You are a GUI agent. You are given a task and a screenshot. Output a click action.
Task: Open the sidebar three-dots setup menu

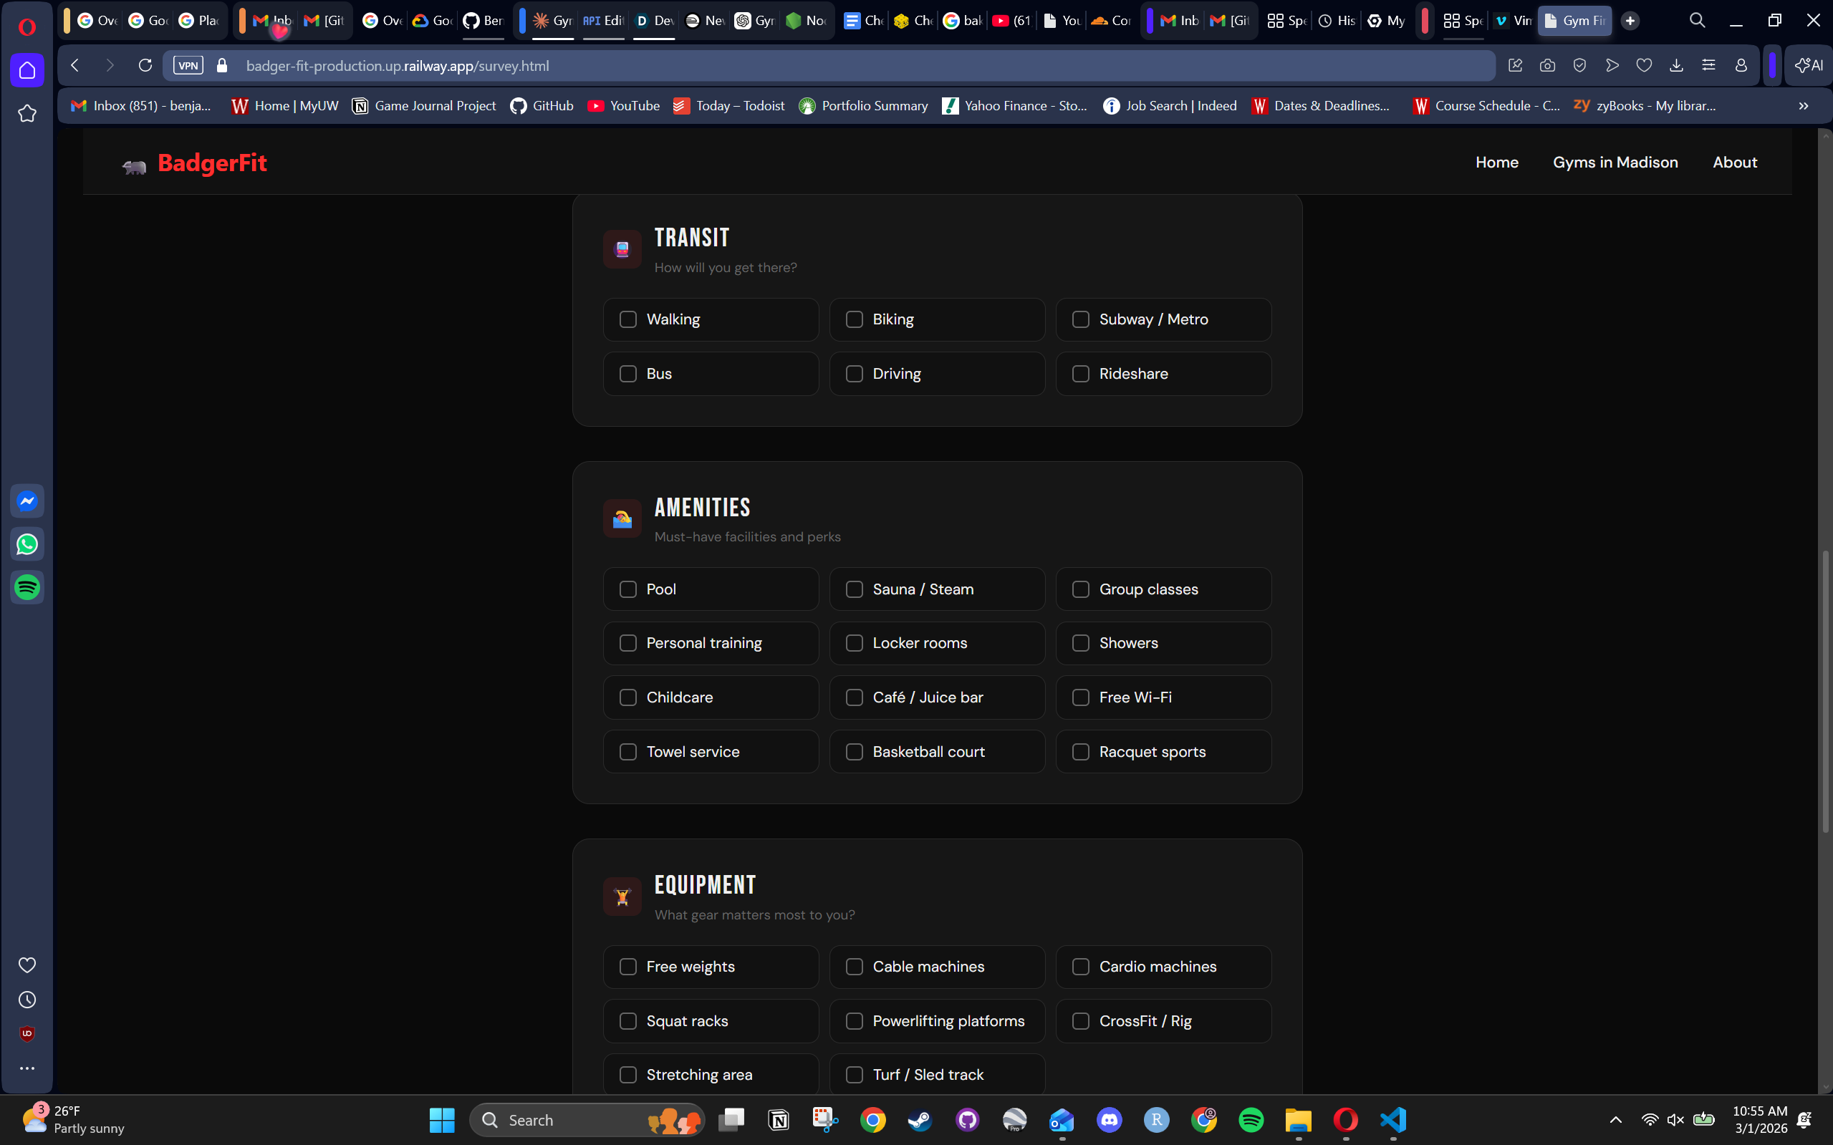click(x=27, y=1068)
